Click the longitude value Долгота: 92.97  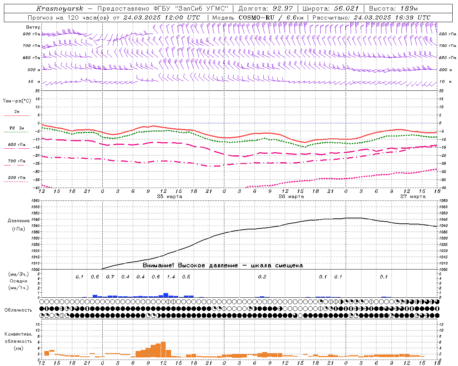click(265, 9)
